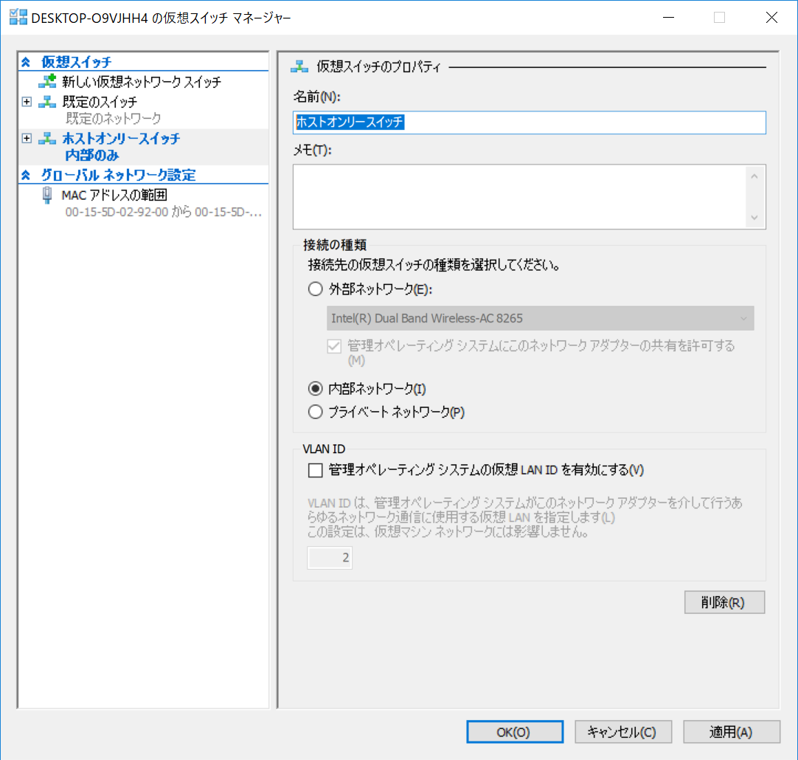The width and height of the screenshot is (798, 760).
Task: Click the 内部のみ subtext
Action: (x=92, y=155)
